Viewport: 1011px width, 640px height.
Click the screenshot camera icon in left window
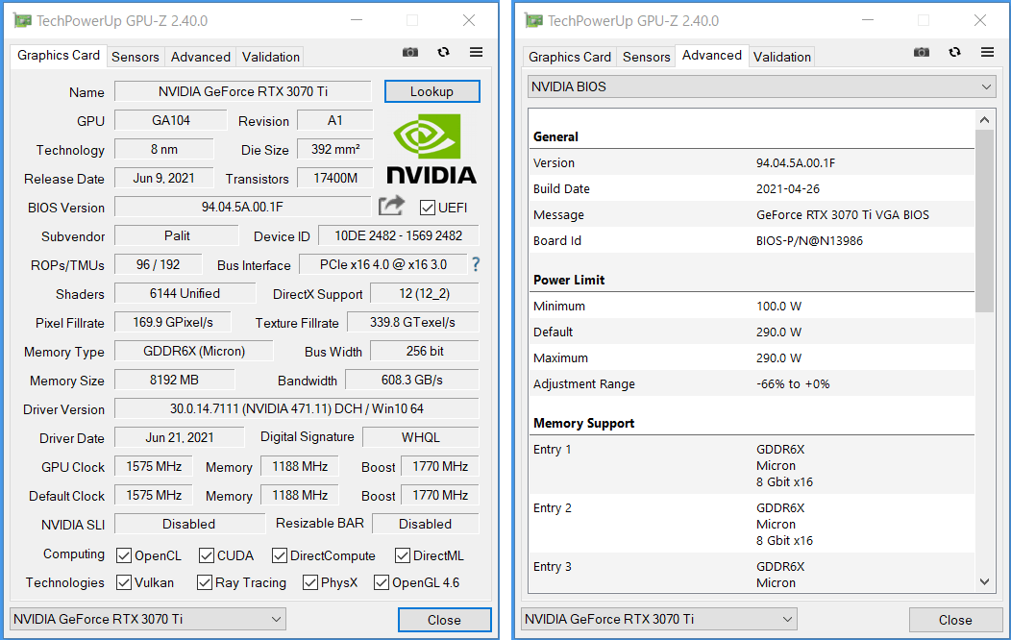tap(410, 52)
